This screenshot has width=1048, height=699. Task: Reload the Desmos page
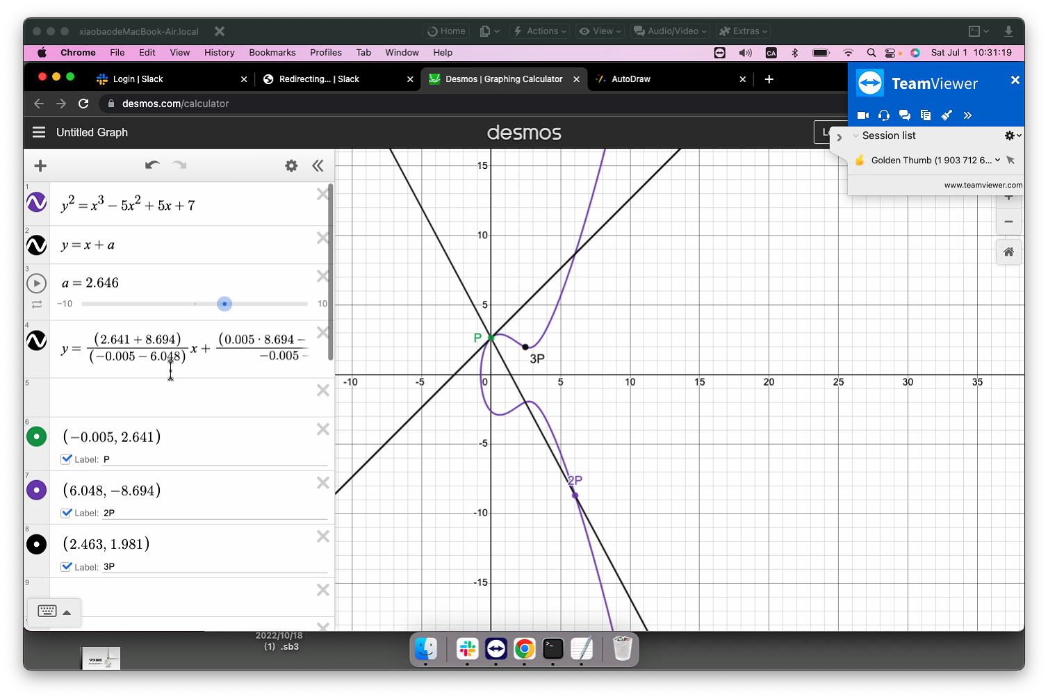[x=83, y=104]
